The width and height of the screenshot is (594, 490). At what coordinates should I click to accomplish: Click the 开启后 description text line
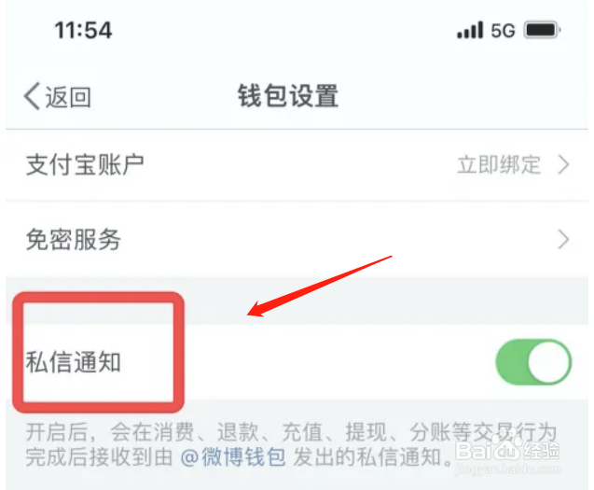(291, 432)
